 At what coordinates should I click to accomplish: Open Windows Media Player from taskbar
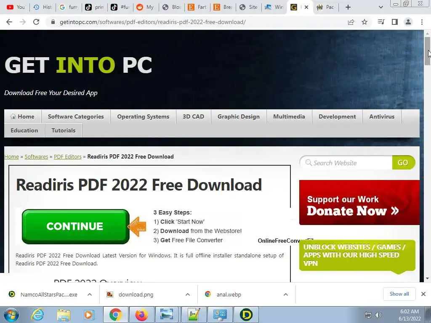pos(89,315)
